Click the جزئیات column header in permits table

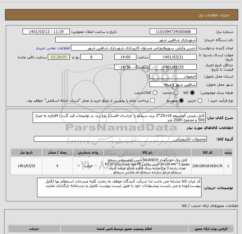pos(34,229)
